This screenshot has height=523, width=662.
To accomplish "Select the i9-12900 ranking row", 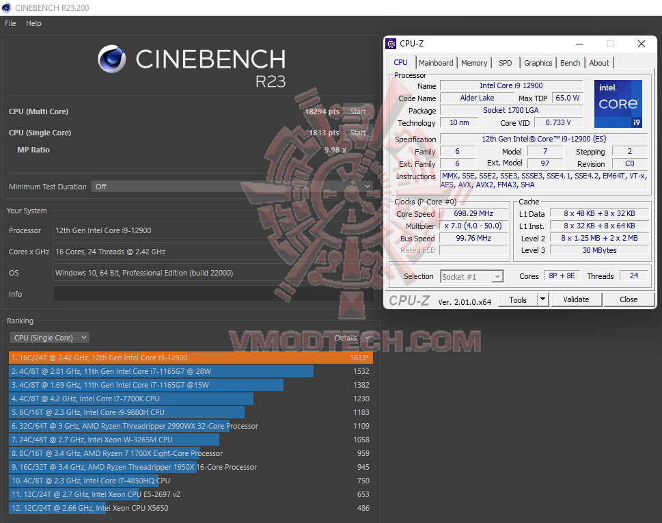I will 191,358.
